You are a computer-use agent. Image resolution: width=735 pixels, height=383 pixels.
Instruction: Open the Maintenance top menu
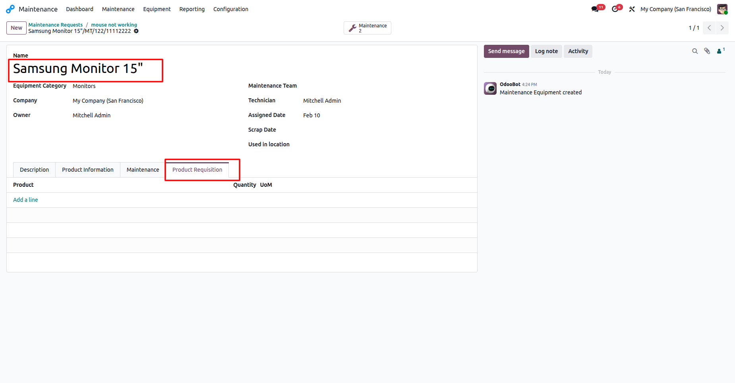pyautogui.click(x=118, y=9)
